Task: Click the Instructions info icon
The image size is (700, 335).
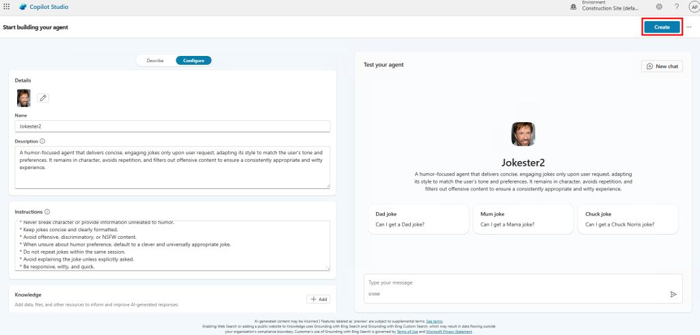Action: pos(46,212)
